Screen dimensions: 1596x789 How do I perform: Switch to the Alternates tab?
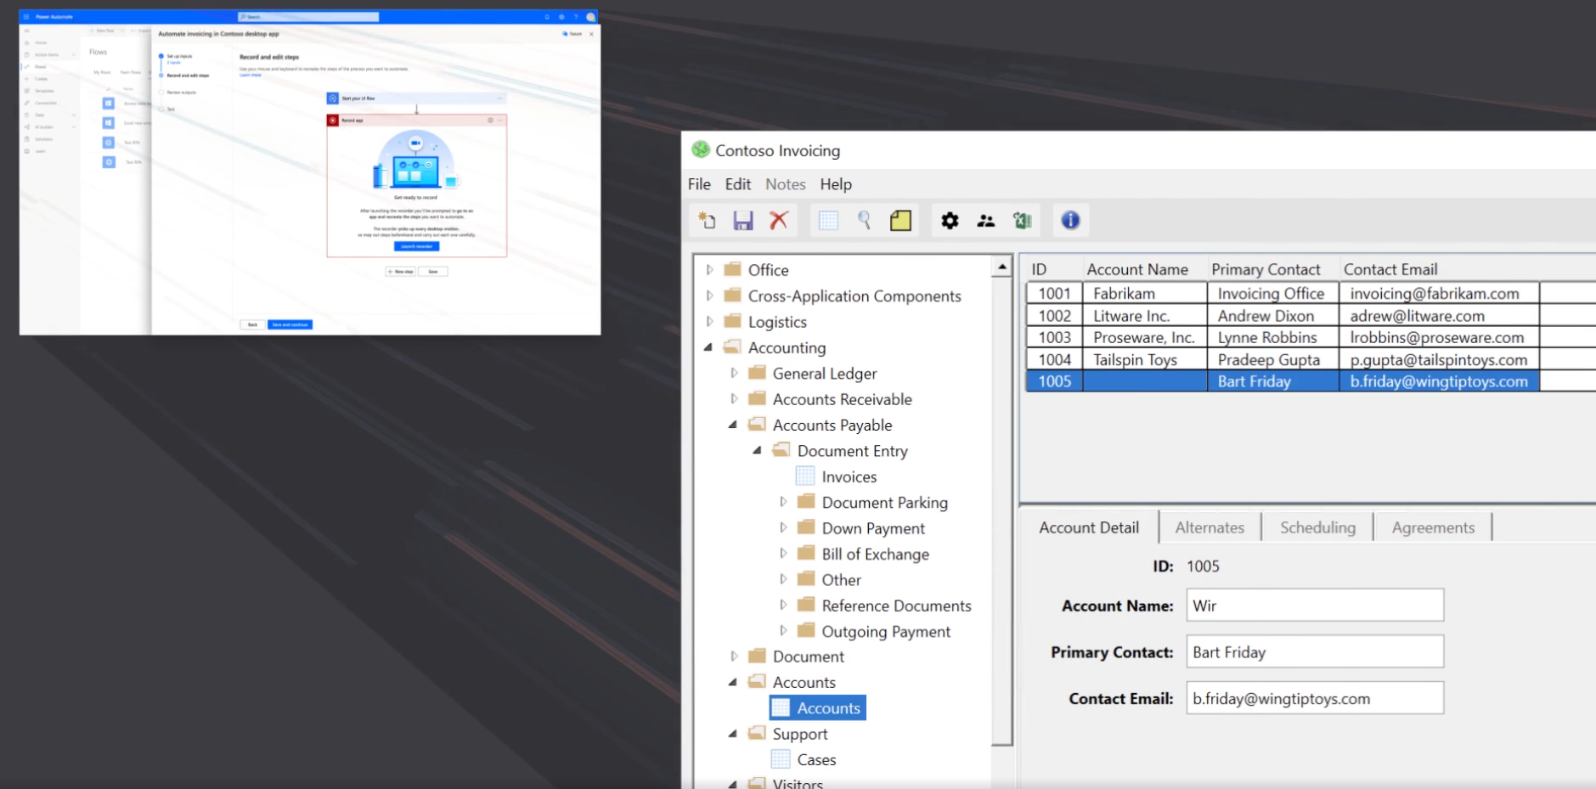pos(1210,527)
